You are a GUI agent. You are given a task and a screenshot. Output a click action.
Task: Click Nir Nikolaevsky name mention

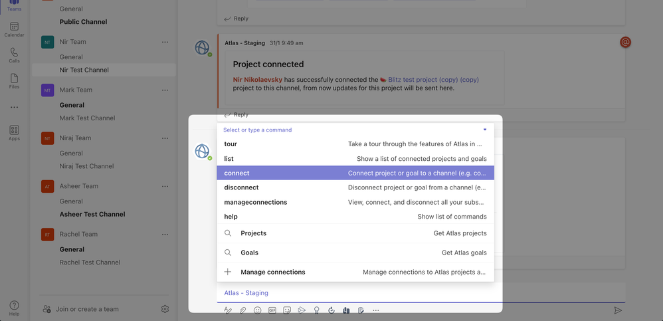(258, 80)
